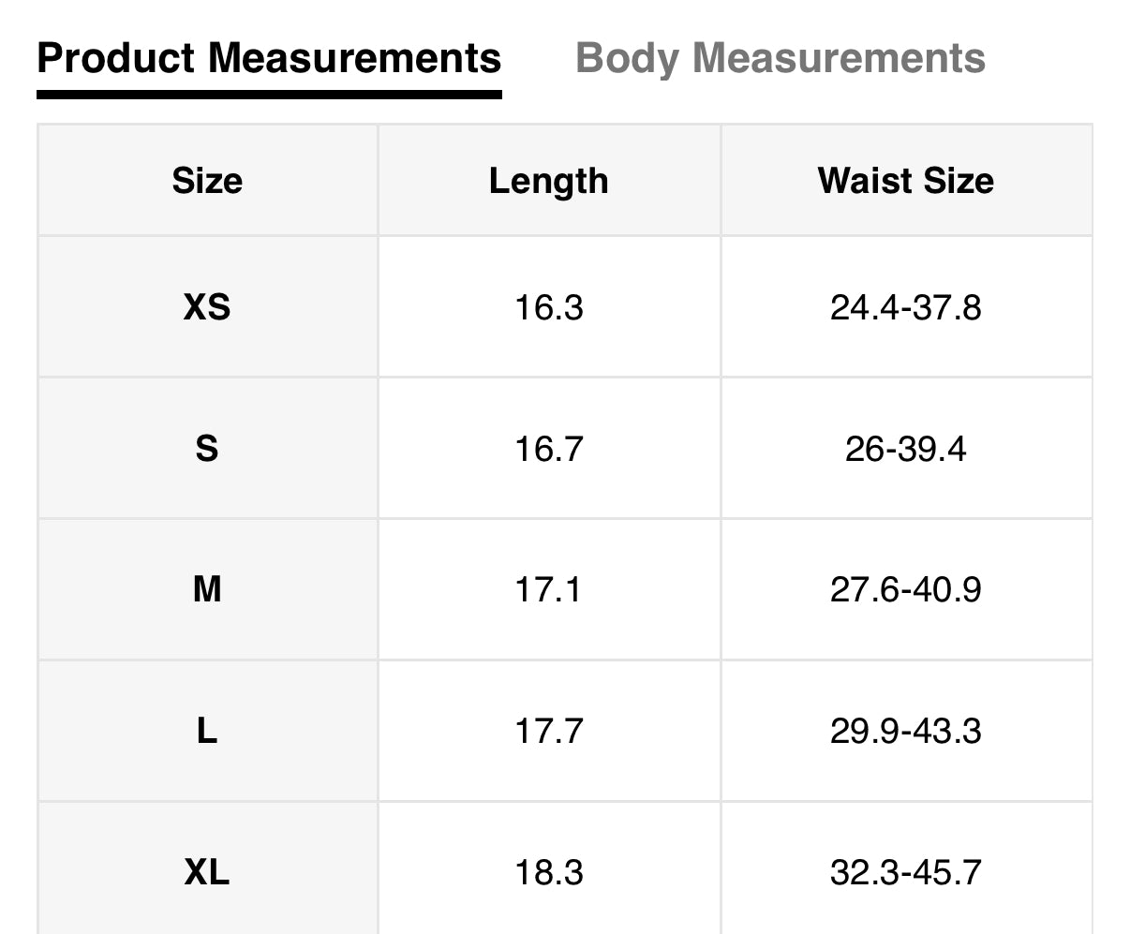Click the 32.3-45.7 waist size cell
Viewport: 1130px width, 934px height.
click(905, 872)
